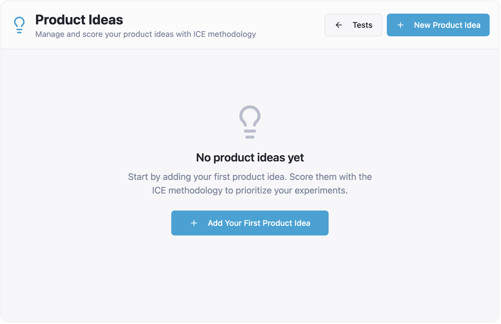Screen dimensions: 501x324
Task: Click the plus icon in Add Your First Product Idea
Action: click(x=194, y=223)
